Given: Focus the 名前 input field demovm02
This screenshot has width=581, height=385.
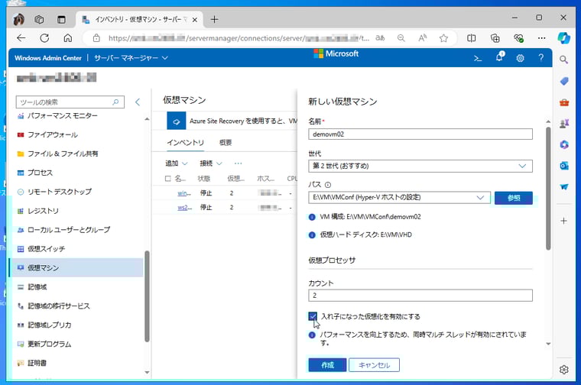Looking at the screenshot, I should point(420,134).
